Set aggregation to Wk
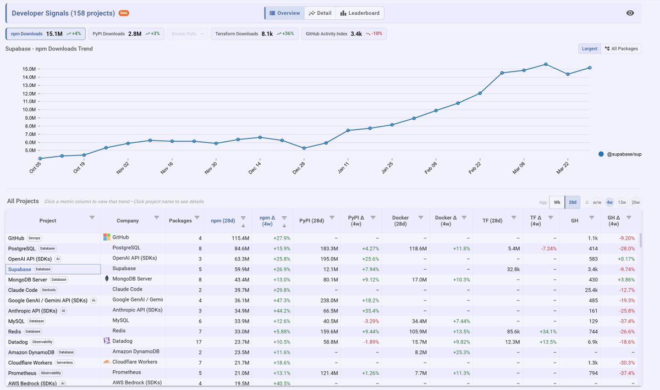This screenshot has height=390, width=660. pyautogui.click(x=557, y=202)
